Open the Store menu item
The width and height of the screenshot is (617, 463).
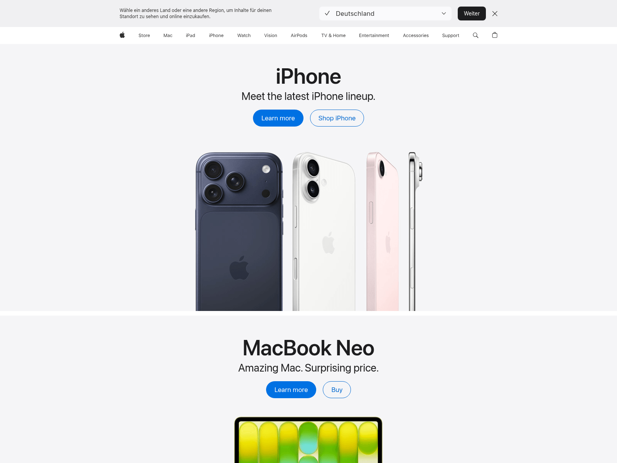pos(144,35)
